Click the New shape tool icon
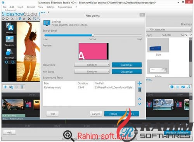The height and width of the screenshot is (142, 194). [x=9, y=52]
